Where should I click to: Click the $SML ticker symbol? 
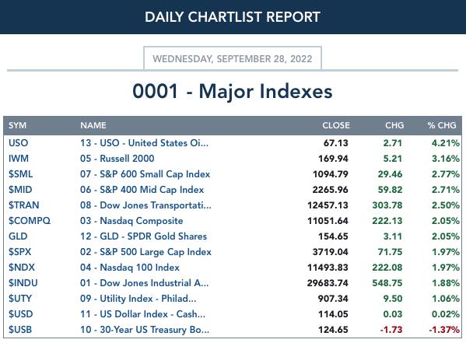point(20,174)
